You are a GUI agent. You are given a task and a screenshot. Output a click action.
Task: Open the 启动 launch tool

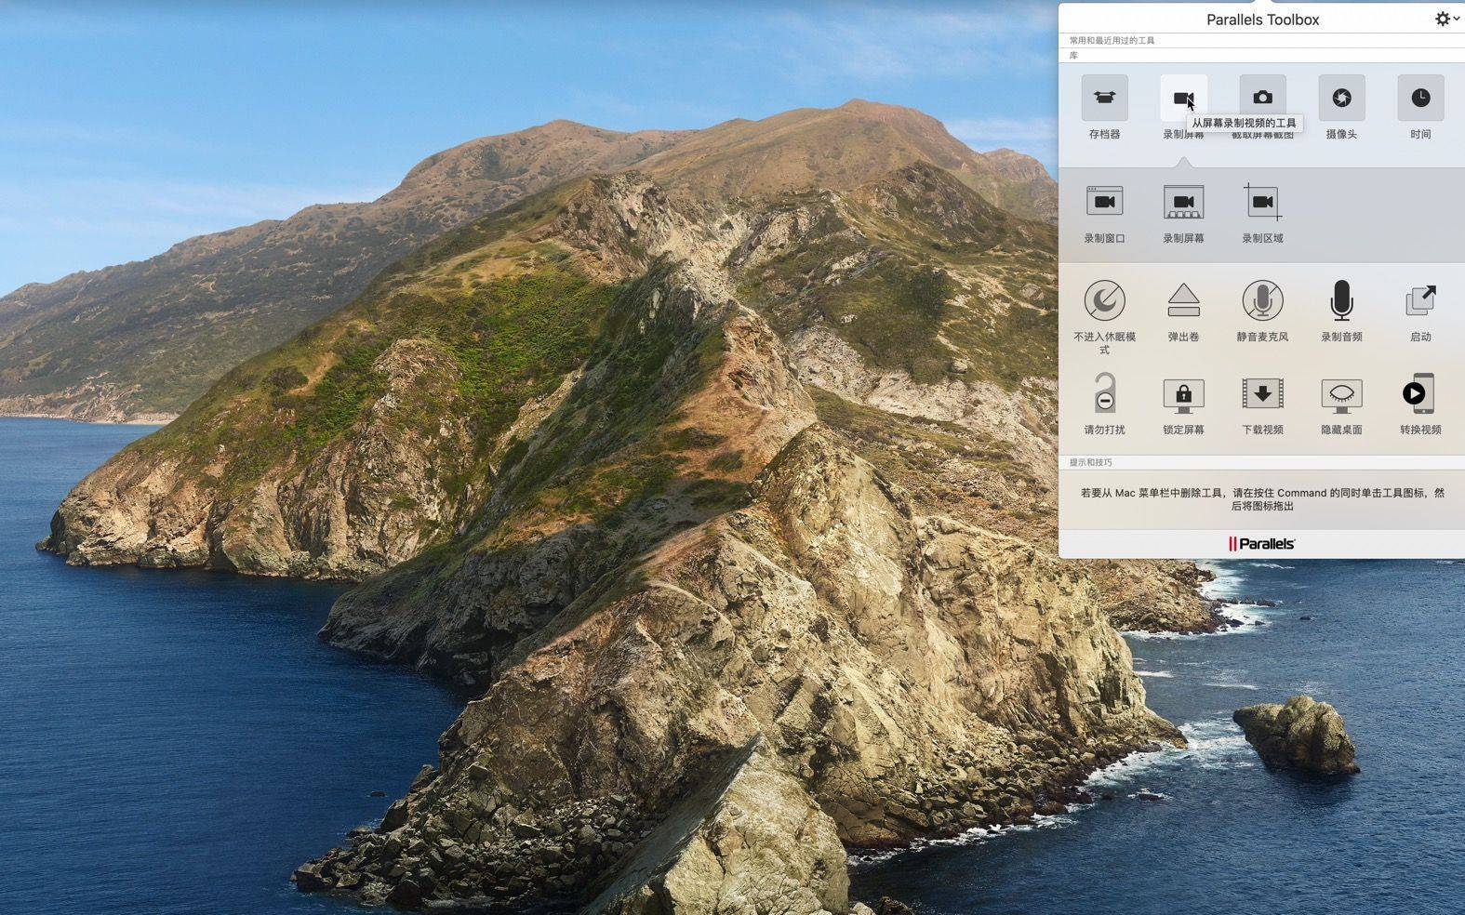click(1420, 301)
